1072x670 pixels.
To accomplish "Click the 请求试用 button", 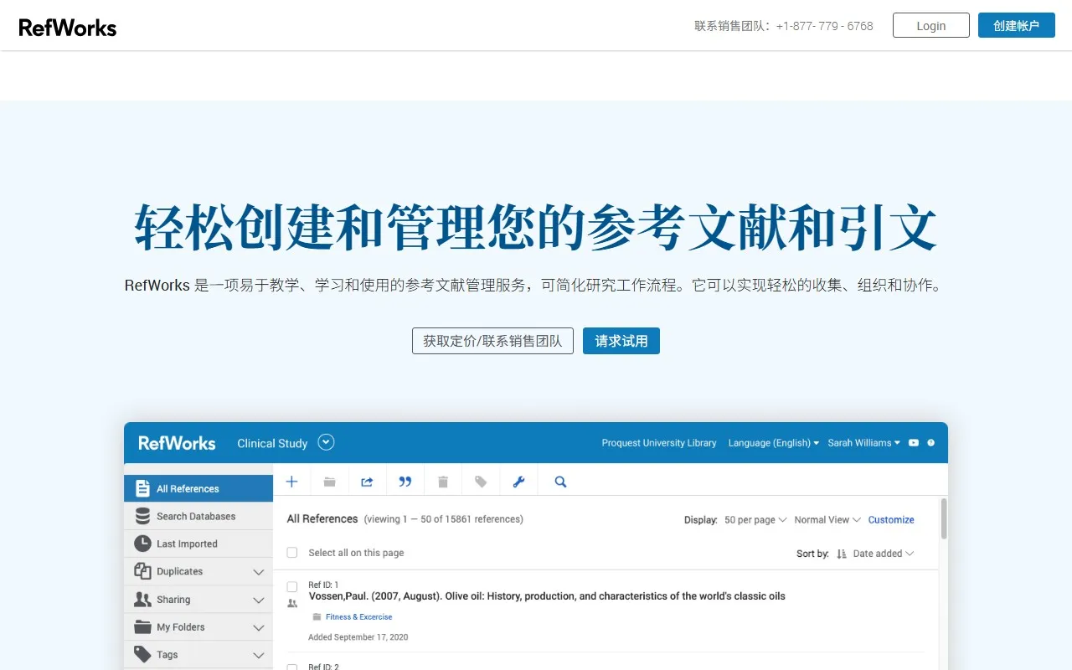I will point(621,341).
